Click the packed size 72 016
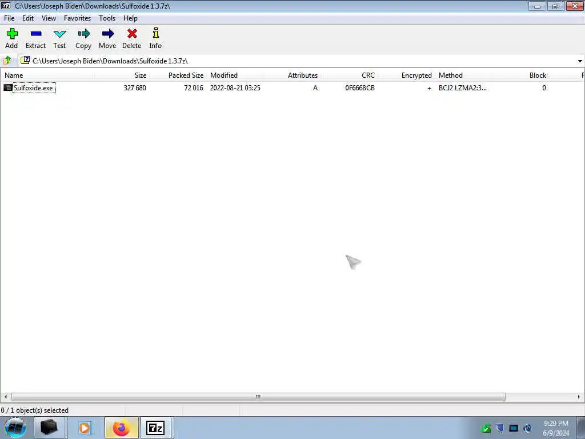This screenshot has height=439, width=585. [193, 87]
